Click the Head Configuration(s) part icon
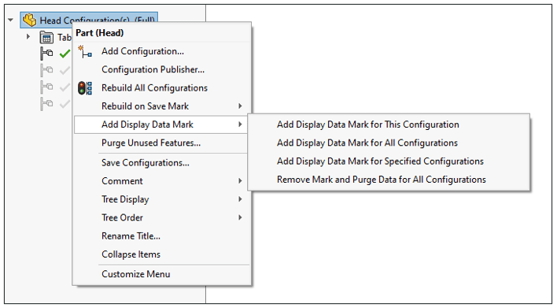The height and width of the screenshot is (308, 557). [29, 20]
